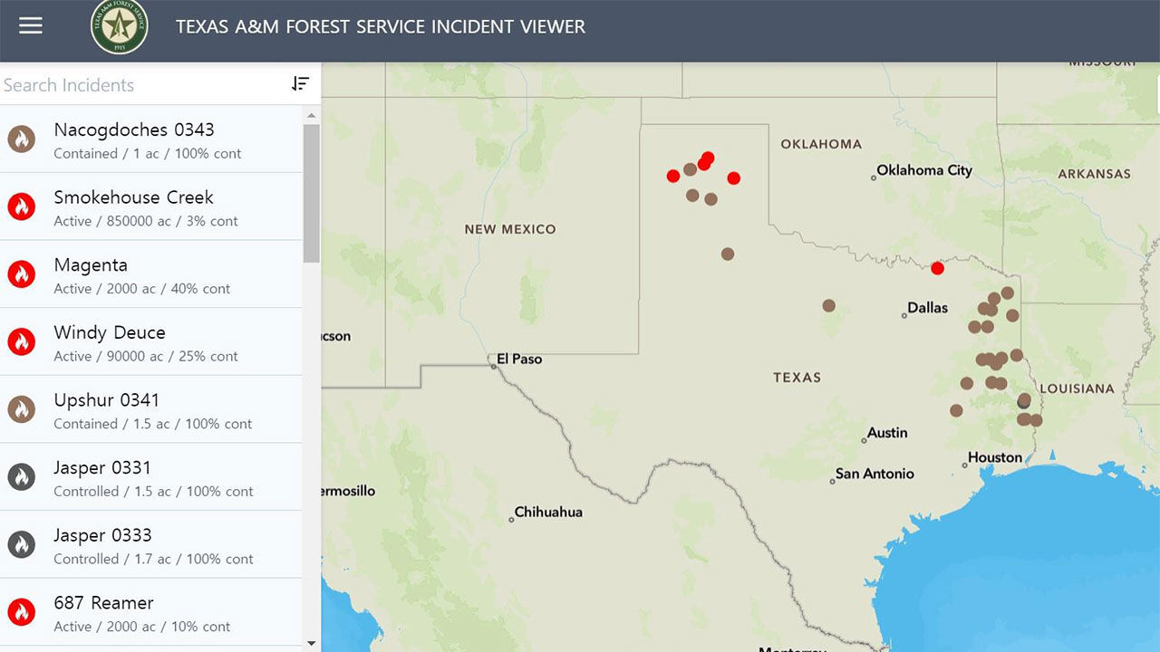Click the Windy Deuce active fire icon
The image size is (1160, 652).
pyautogui.click(x=22, y=342)
